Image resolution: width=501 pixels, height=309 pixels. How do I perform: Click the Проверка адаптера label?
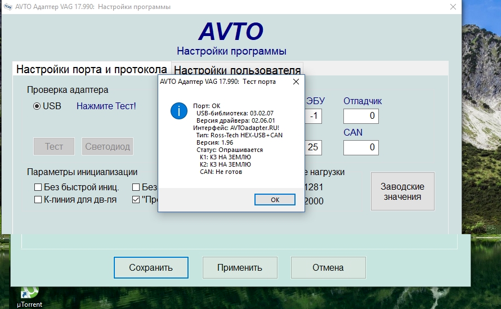68,90
